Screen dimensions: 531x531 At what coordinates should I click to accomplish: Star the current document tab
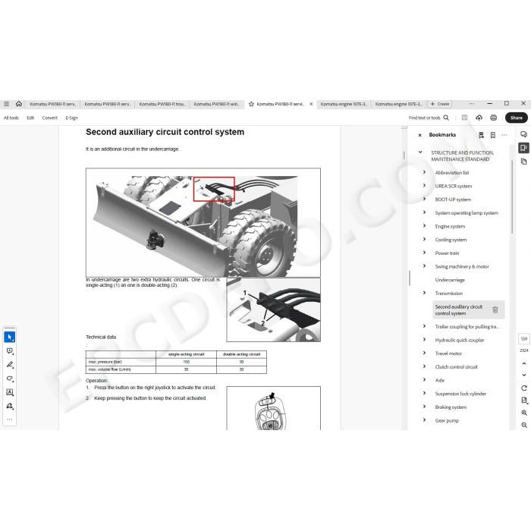coord(251,104)
